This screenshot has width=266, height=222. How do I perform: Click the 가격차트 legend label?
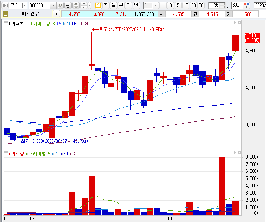point(18,24)
